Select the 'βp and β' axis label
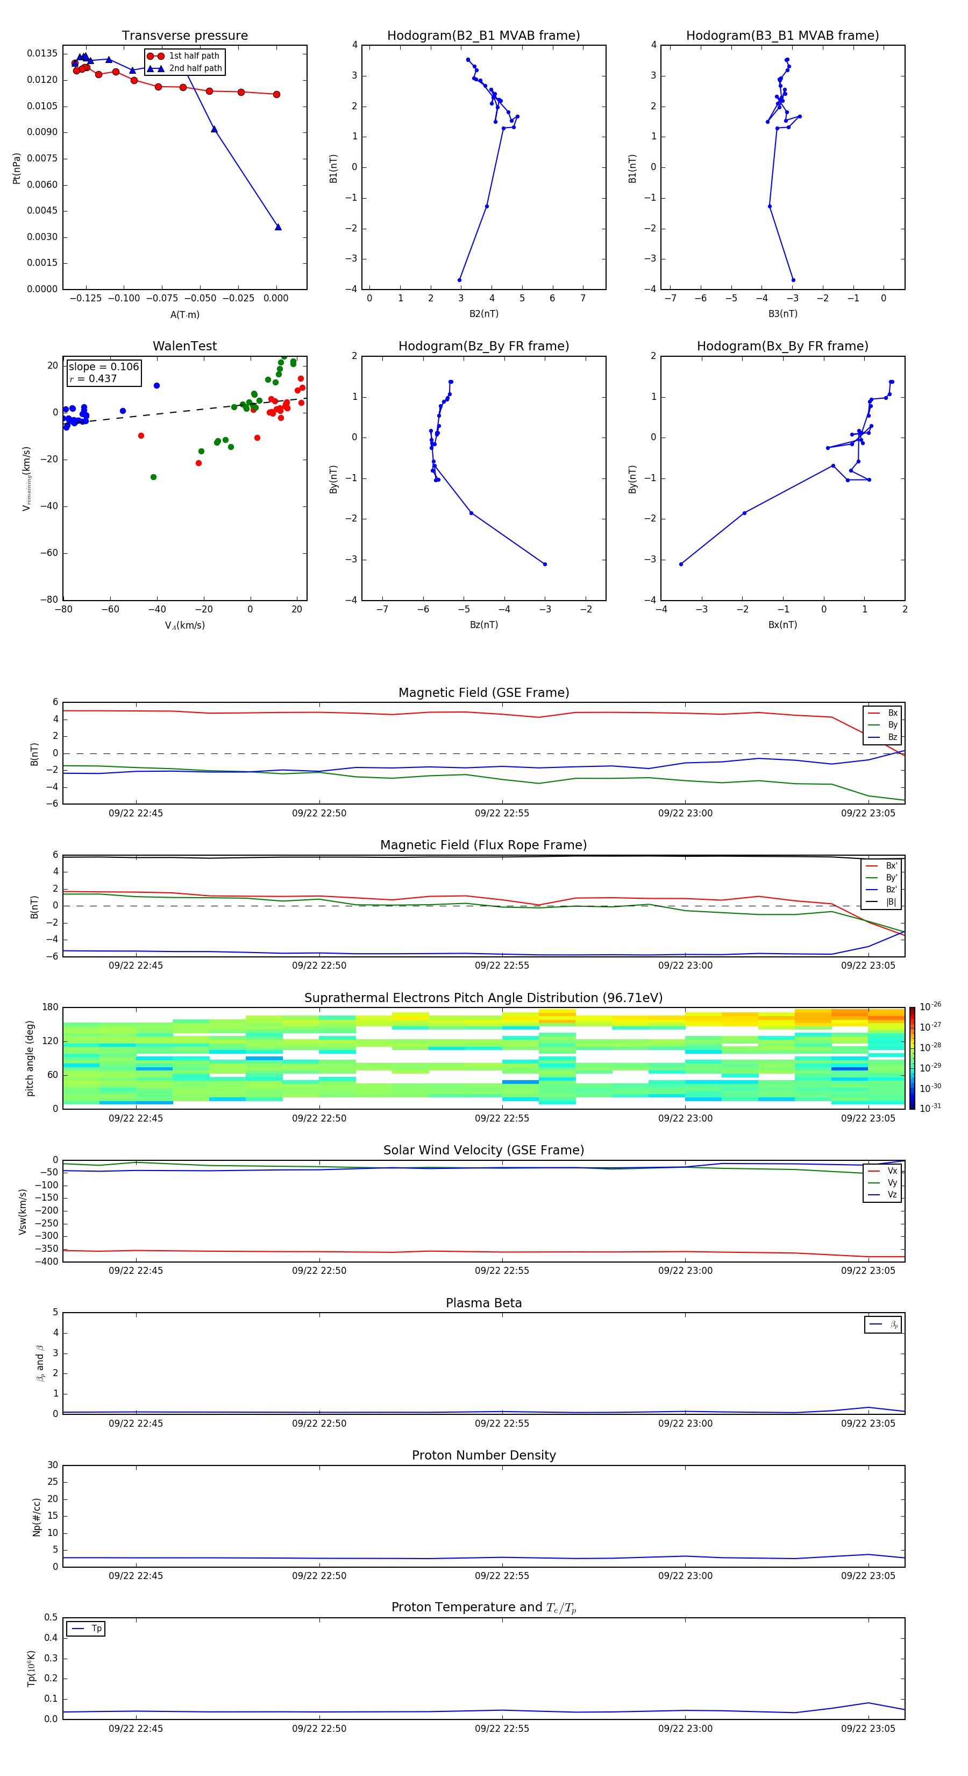The width and height of the screenshot is (968, 1776). [x=40, y=1364]
